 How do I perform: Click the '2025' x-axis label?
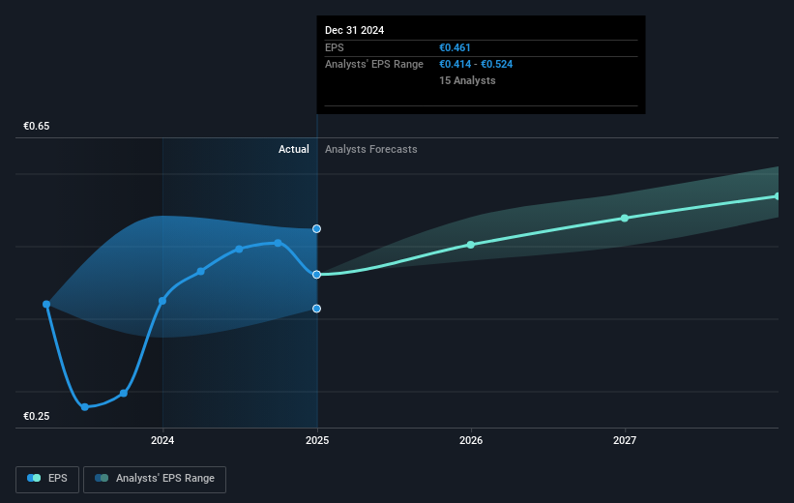317,440
